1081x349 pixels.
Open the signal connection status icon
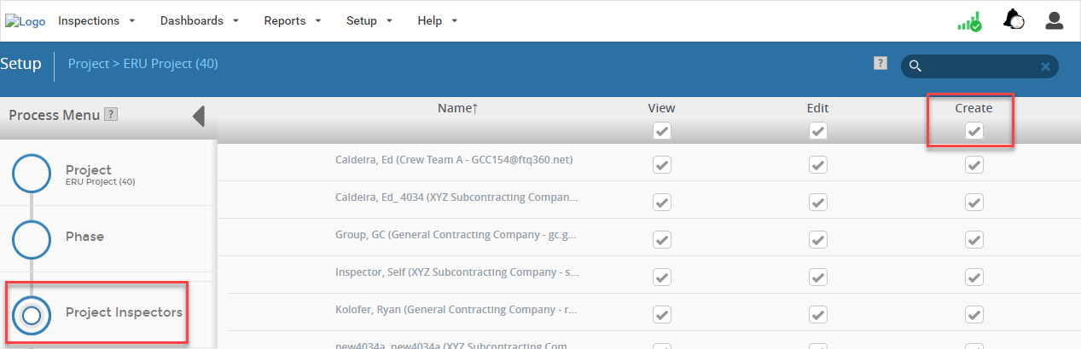click(969, 21)
